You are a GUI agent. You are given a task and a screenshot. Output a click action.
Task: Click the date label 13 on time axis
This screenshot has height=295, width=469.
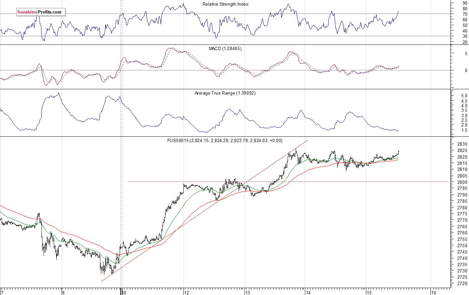tap(247, 293)
